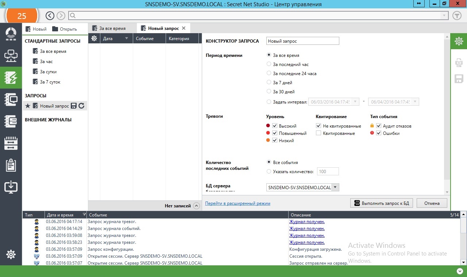467x277 pixels.
Task: Select the За последний час radio button
Action: coord(269,64)
